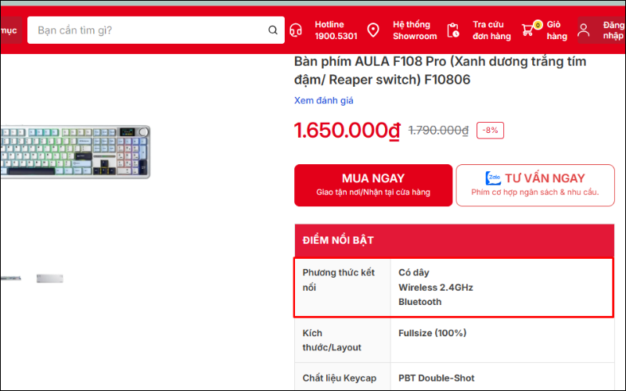Open Tra cứu đơn hàng link

pyautogui.click(x=491, y=30)
